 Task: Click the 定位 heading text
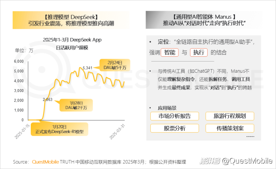pyautogui.click(x=163, y=42)
